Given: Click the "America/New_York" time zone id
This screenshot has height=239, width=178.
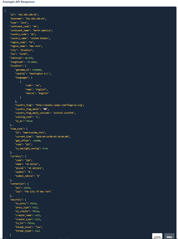Looking at the screenshot, I should (34, 133).
